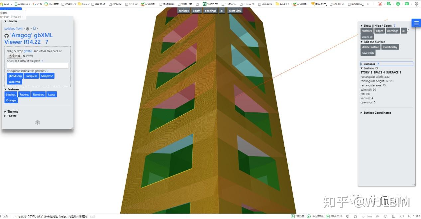Click the default file path input box

[38, 65]
